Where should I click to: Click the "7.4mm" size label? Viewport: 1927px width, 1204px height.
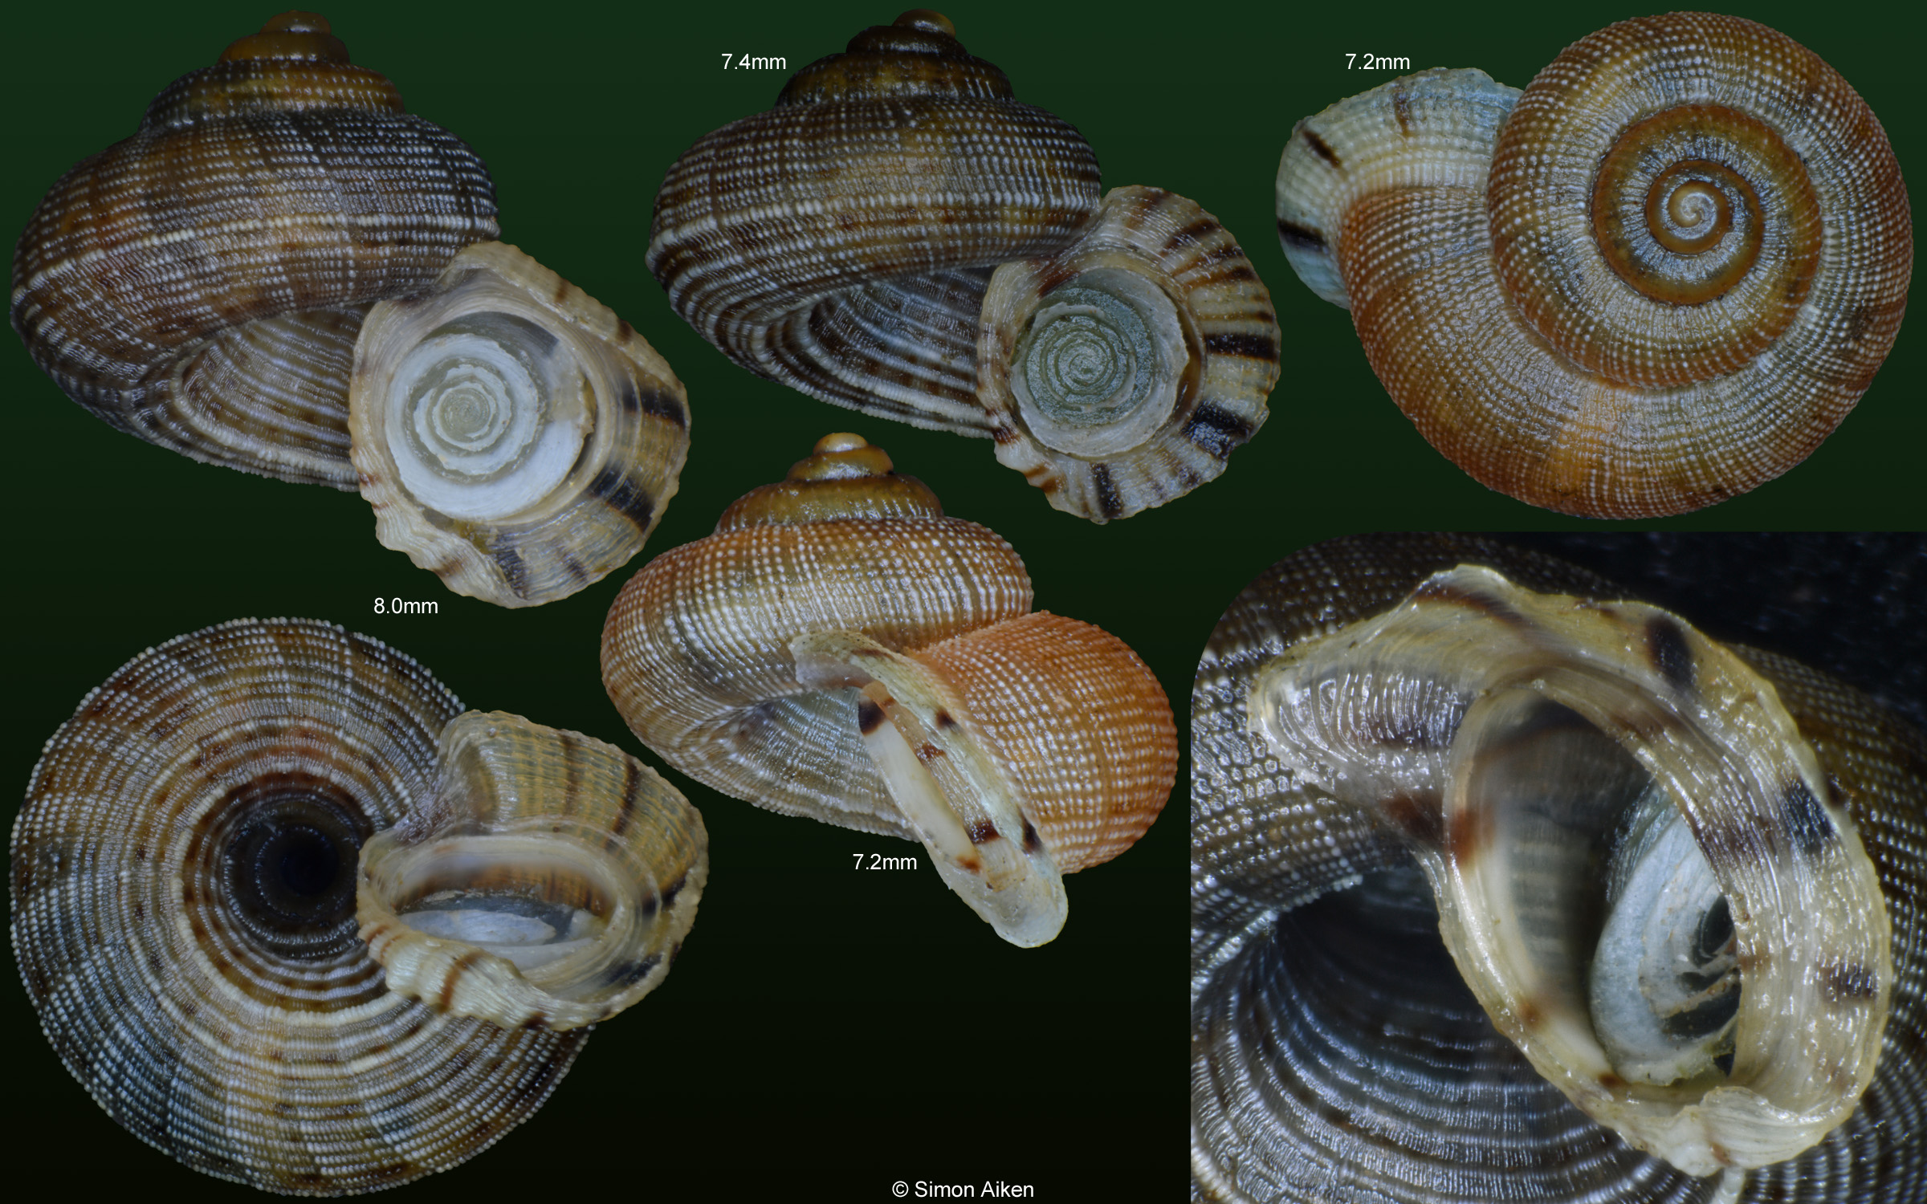[x=753, y=62]
